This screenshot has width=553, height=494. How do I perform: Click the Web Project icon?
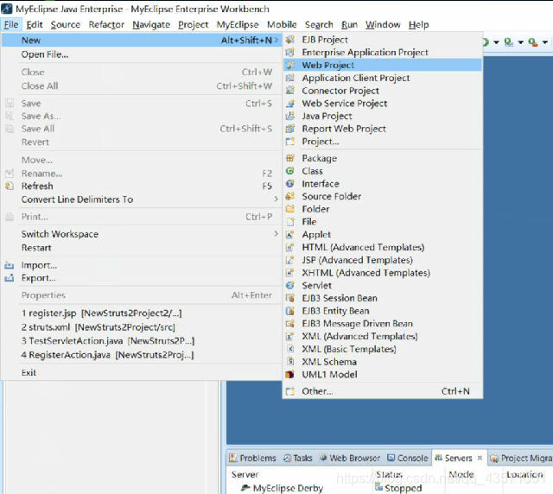pyautogui.click(x=290, y=66)
